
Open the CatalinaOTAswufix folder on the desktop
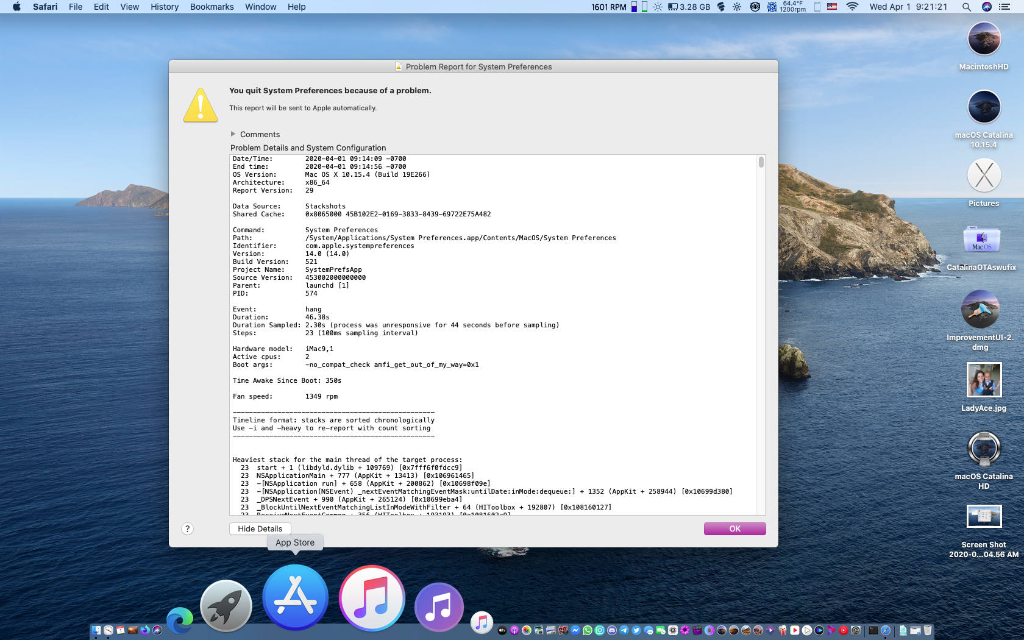click(981, 240)
